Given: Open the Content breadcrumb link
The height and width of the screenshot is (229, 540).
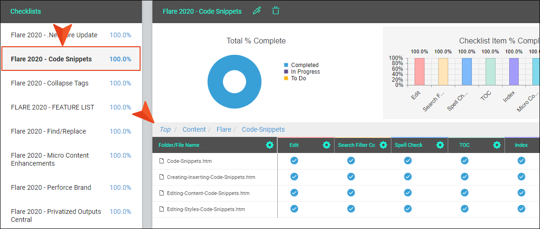Looking at the screenshot, I should [194, 129].
